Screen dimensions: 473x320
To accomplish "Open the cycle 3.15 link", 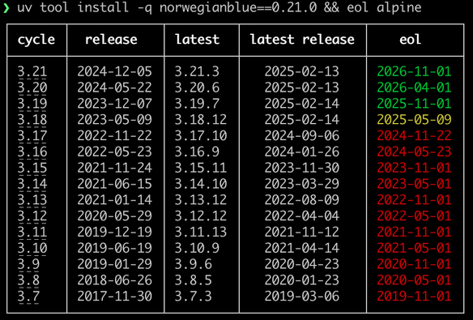I will (x=32, y=168).
